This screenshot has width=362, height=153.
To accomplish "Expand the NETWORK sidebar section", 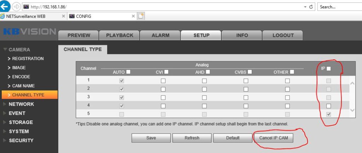I will pos(21,104).
